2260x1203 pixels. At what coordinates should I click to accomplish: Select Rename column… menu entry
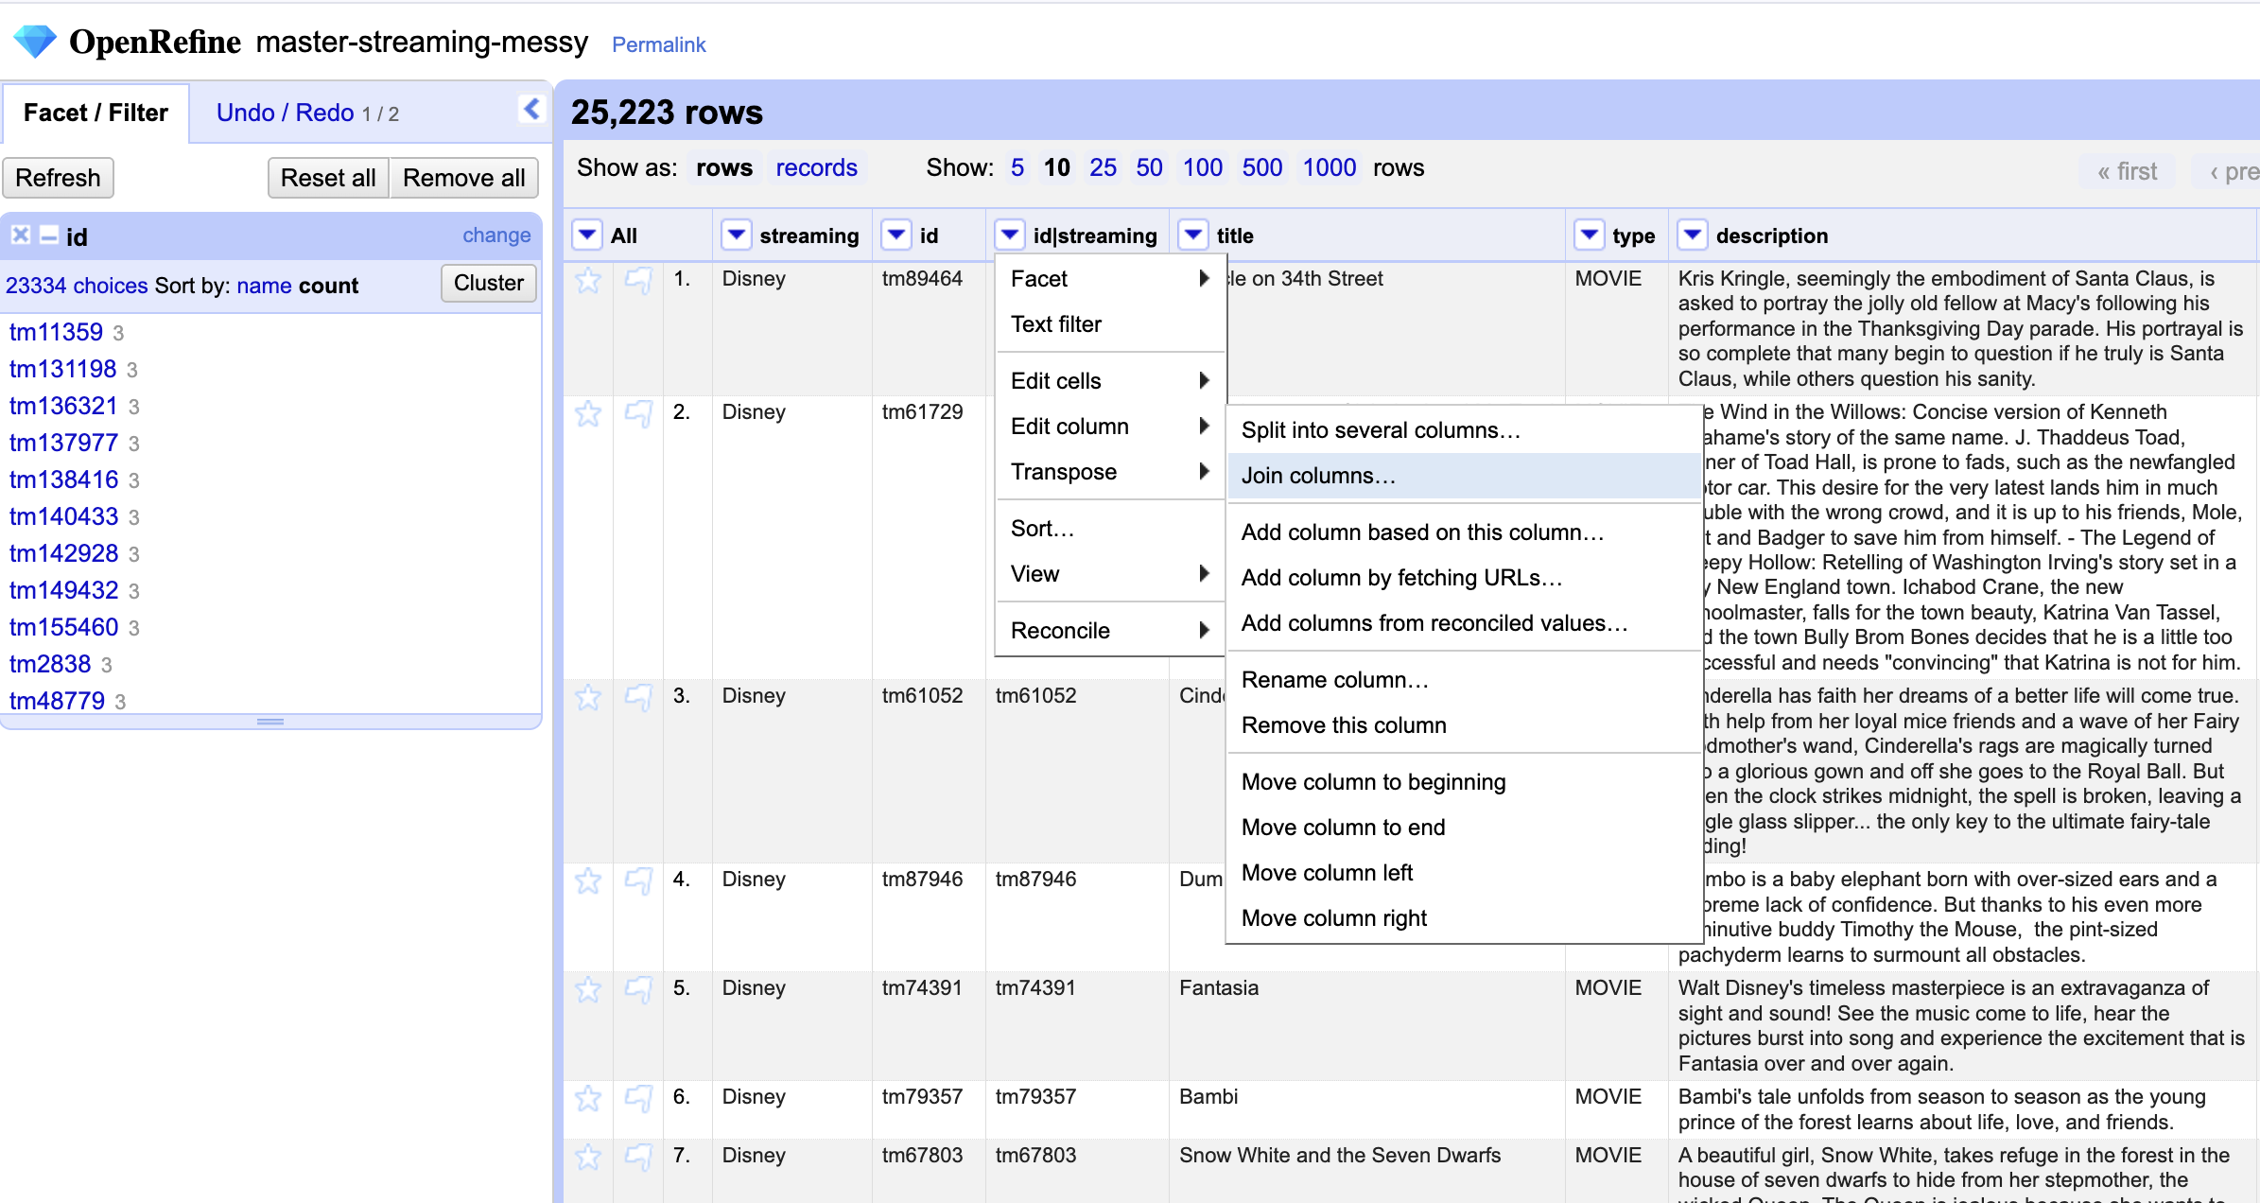pyautogui.click(x=1463, y=680)
